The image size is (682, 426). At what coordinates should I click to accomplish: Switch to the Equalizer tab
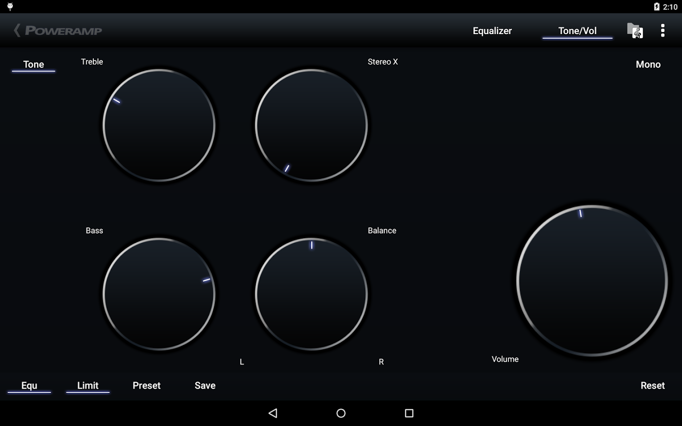[492, 30]
